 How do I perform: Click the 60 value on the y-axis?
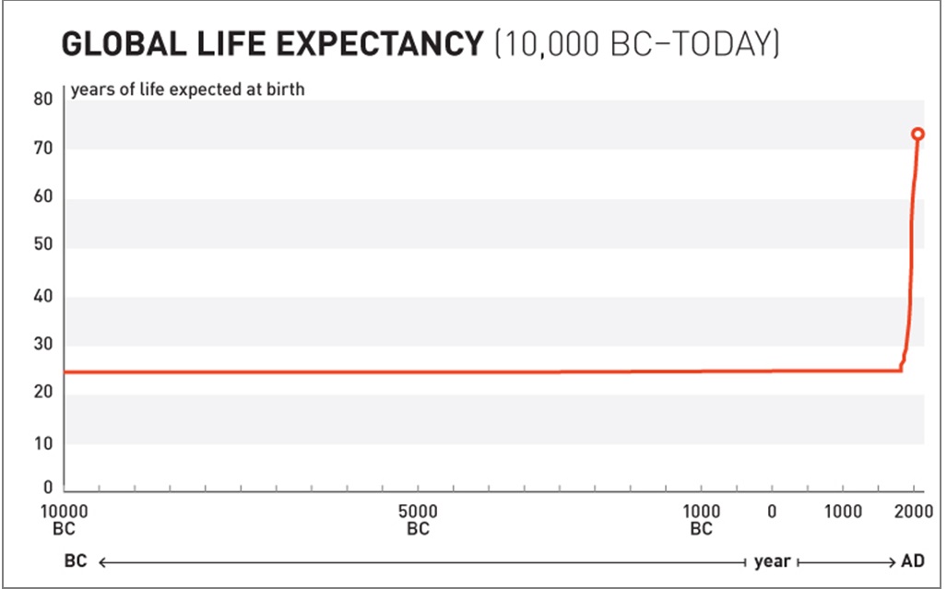[41, 198]
